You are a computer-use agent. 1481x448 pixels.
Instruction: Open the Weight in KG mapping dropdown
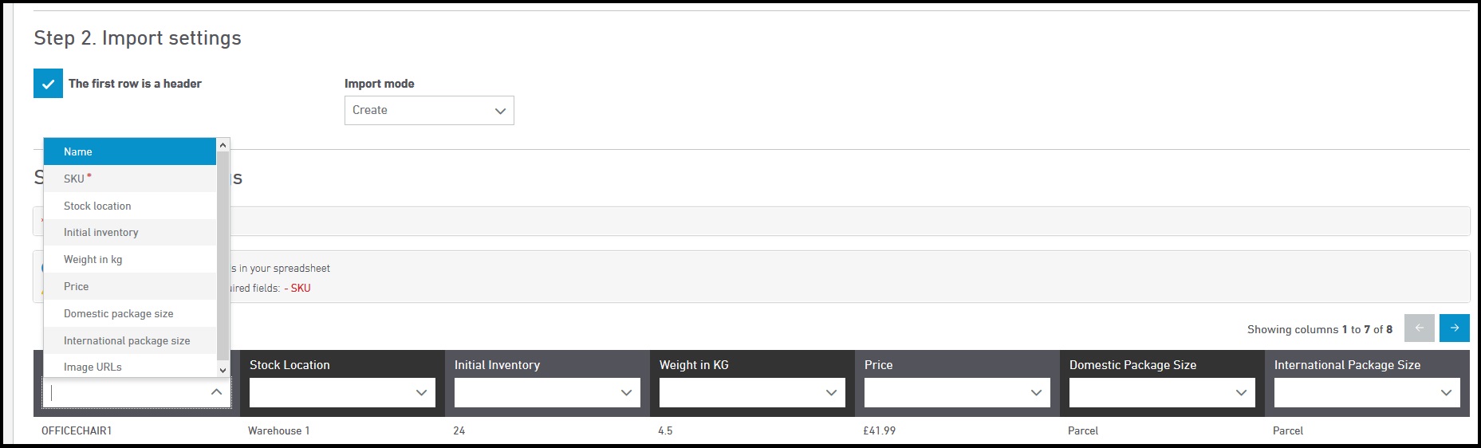752,392
